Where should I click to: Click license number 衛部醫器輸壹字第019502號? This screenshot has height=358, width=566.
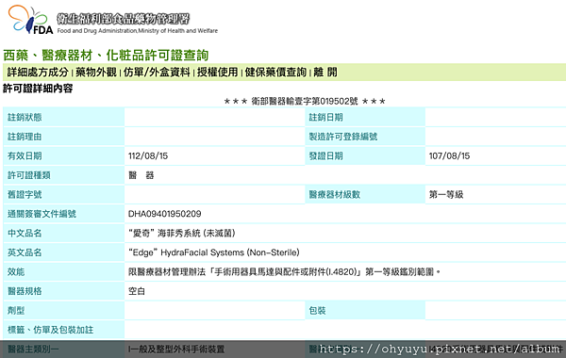pyautogui.click(x=305, y=102)
